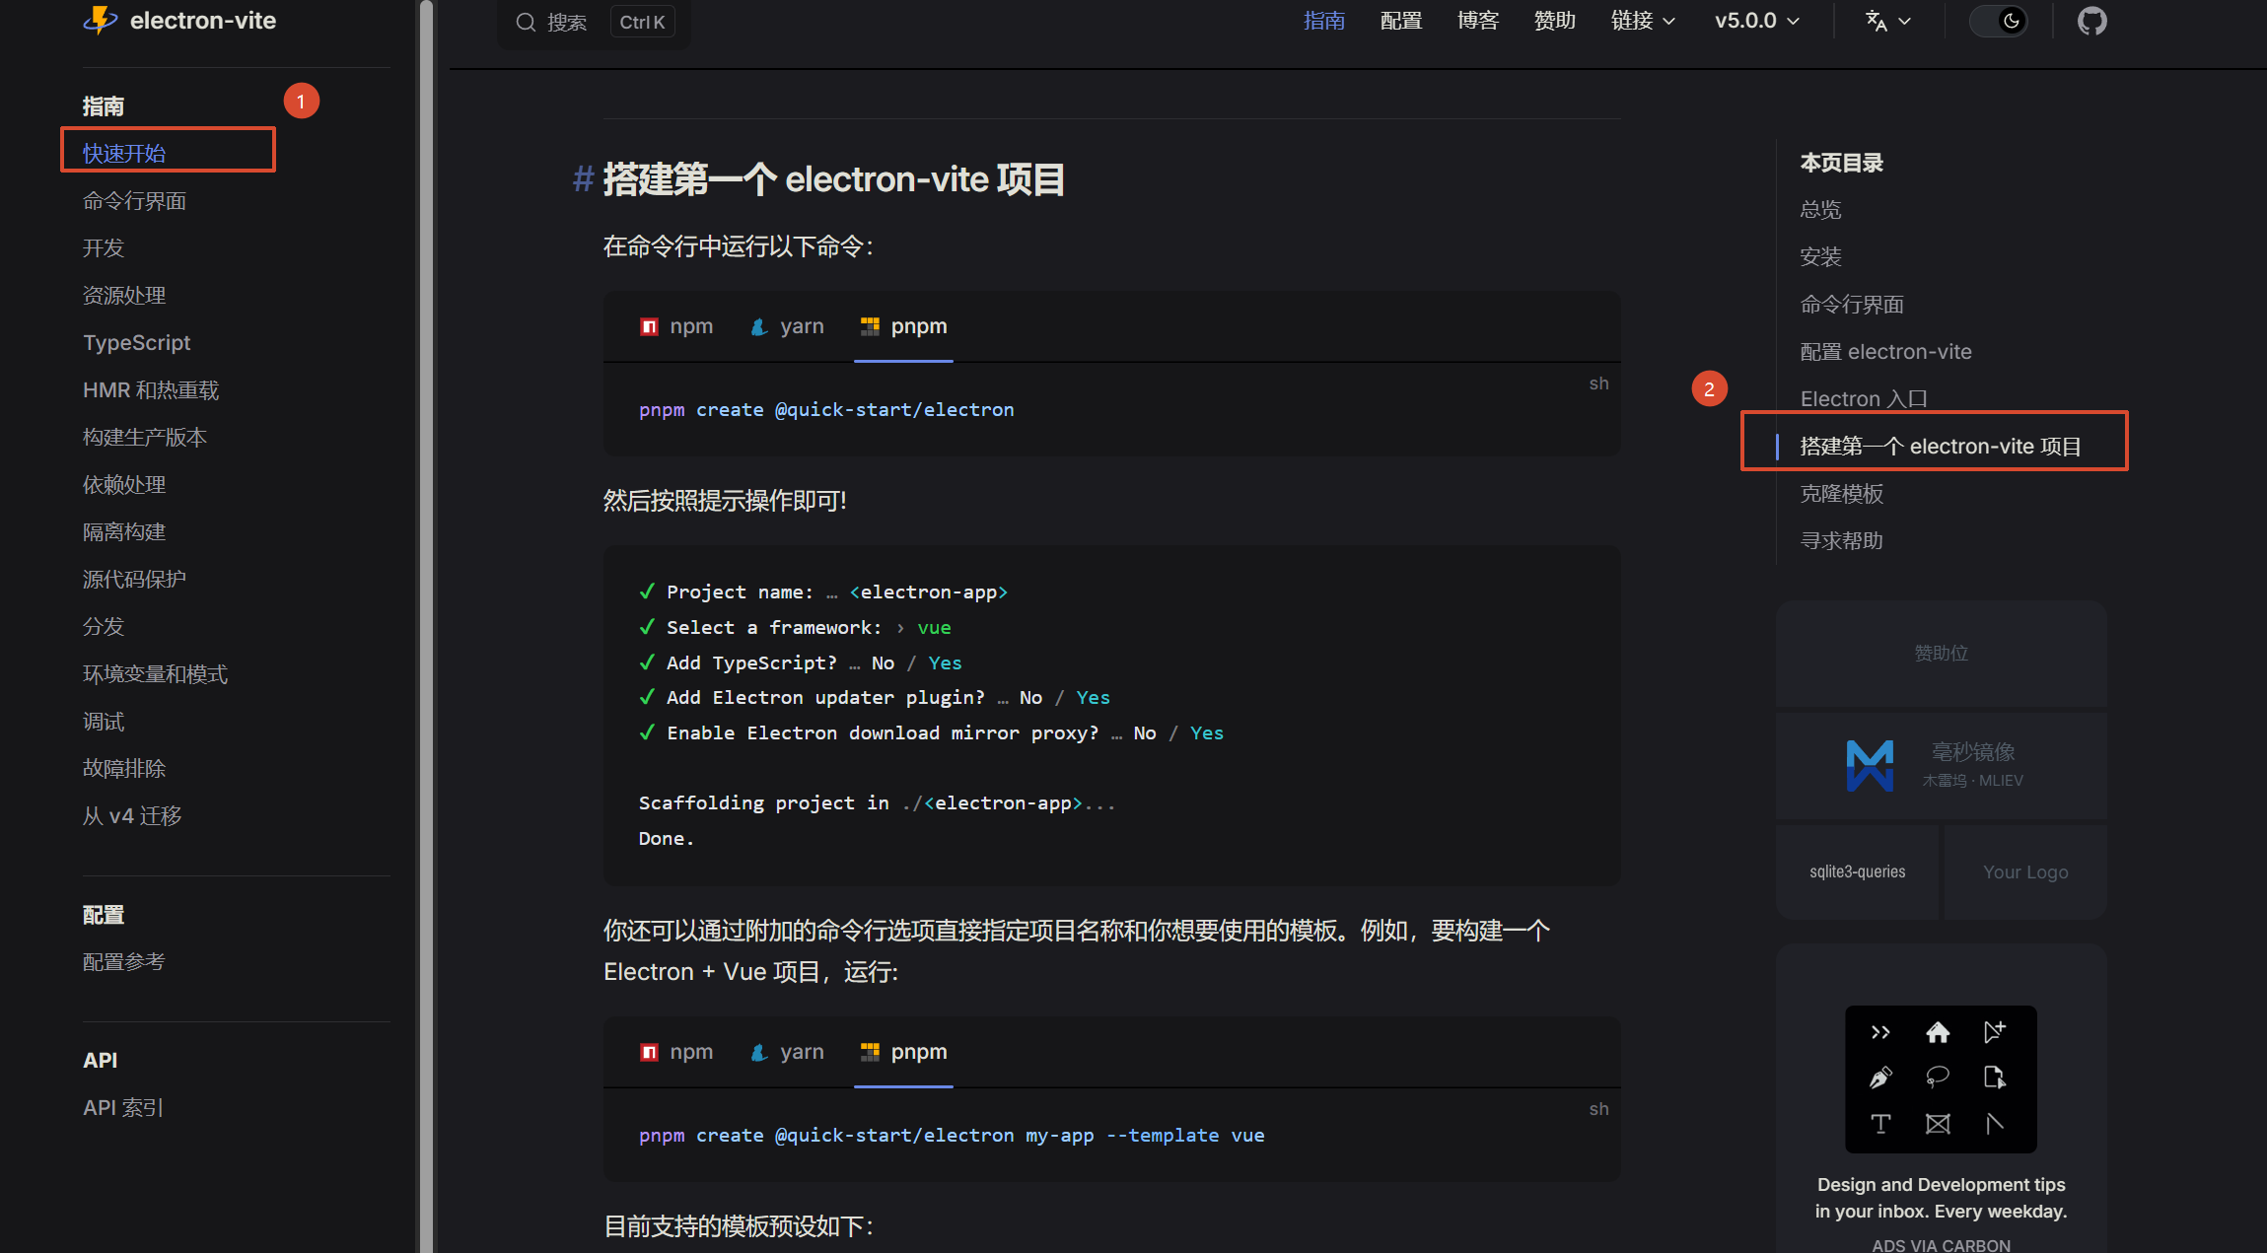The height and width of the screenshot is (1253, 2267).
Task: Jump to 克隆模板 in outline
Action: pos(1841,494)
